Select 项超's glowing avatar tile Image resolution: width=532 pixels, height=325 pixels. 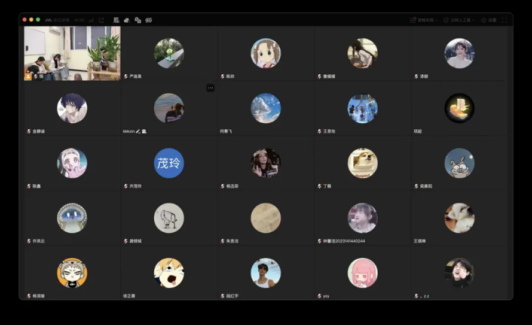459,108
